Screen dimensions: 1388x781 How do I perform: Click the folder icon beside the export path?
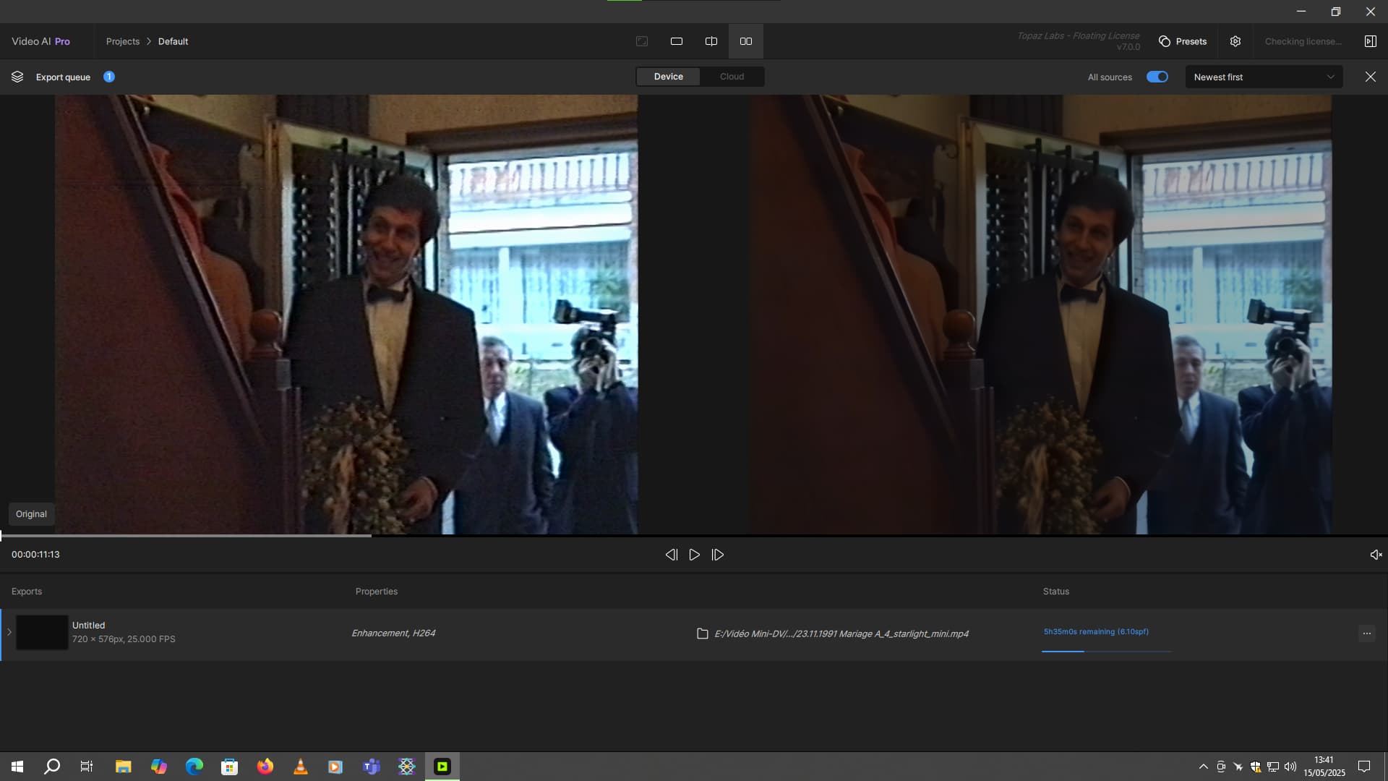click(x=702, y=633)
